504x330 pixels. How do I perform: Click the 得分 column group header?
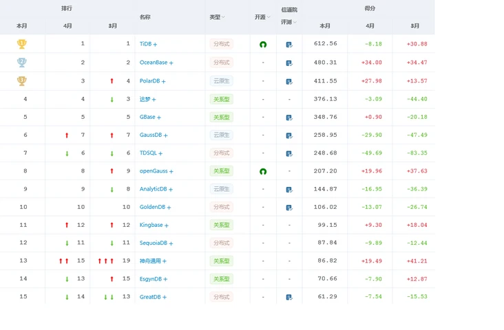click(370, 8)
